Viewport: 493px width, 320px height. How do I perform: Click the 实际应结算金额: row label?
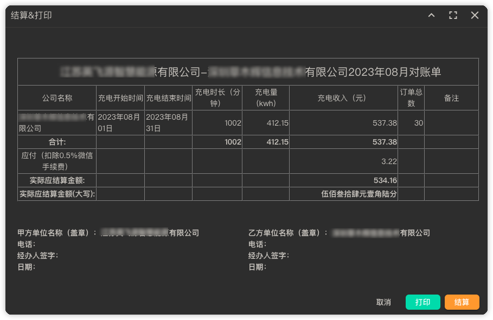(57, 180)
